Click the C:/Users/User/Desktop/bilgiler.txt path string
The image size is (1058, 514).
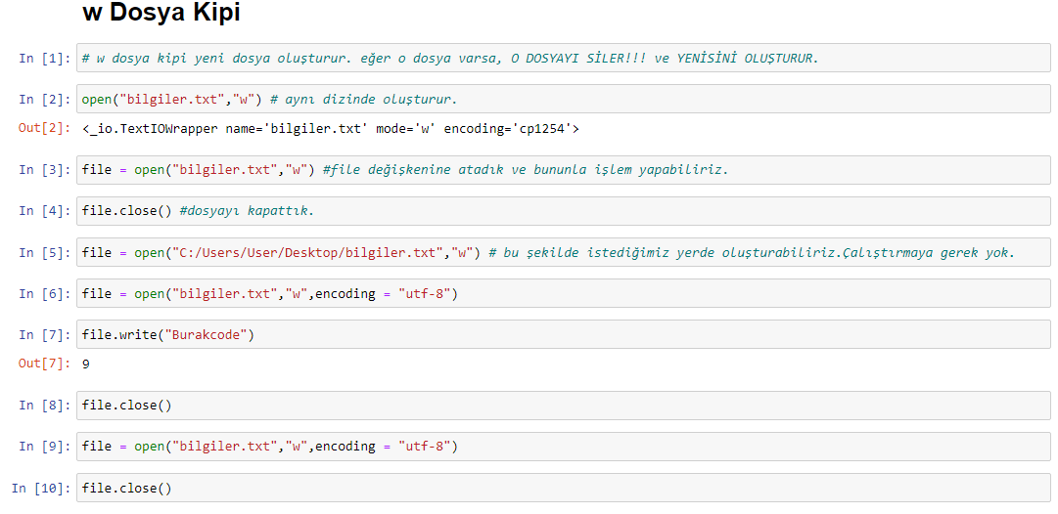[307, 253]
